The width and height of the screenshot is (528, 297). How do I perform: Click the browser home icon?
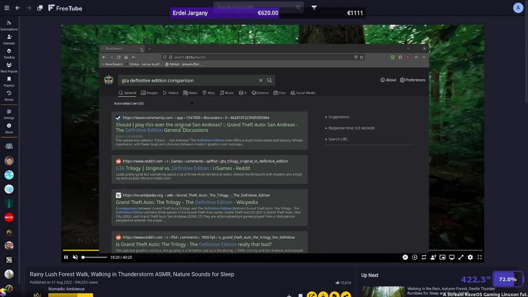click(x=126, y=57)
